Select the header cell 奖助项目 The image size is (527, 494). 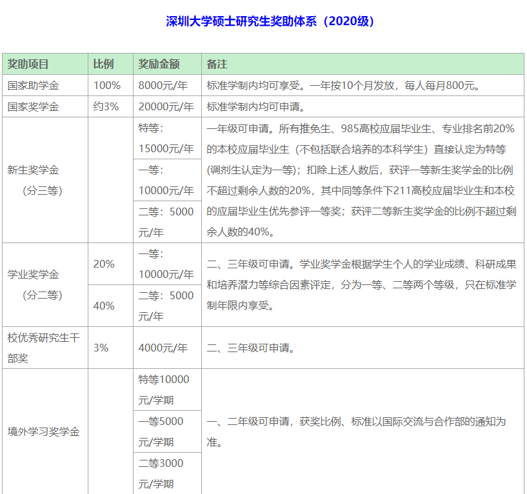coord(45,64)
